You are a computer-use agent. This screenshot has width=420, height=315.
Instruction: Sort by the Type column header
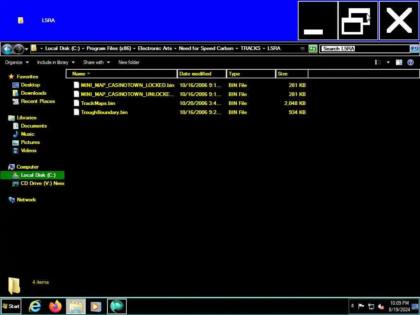(x=251, y=74)
